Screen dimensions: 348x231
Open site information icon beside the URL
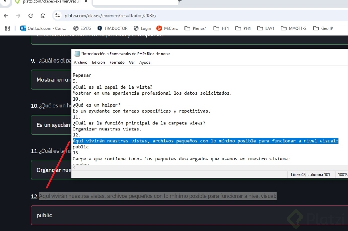57,15
